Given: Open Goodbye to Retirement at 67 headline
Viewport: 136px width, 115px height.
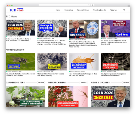Looking at the screenshot, I should click(51, 42).
